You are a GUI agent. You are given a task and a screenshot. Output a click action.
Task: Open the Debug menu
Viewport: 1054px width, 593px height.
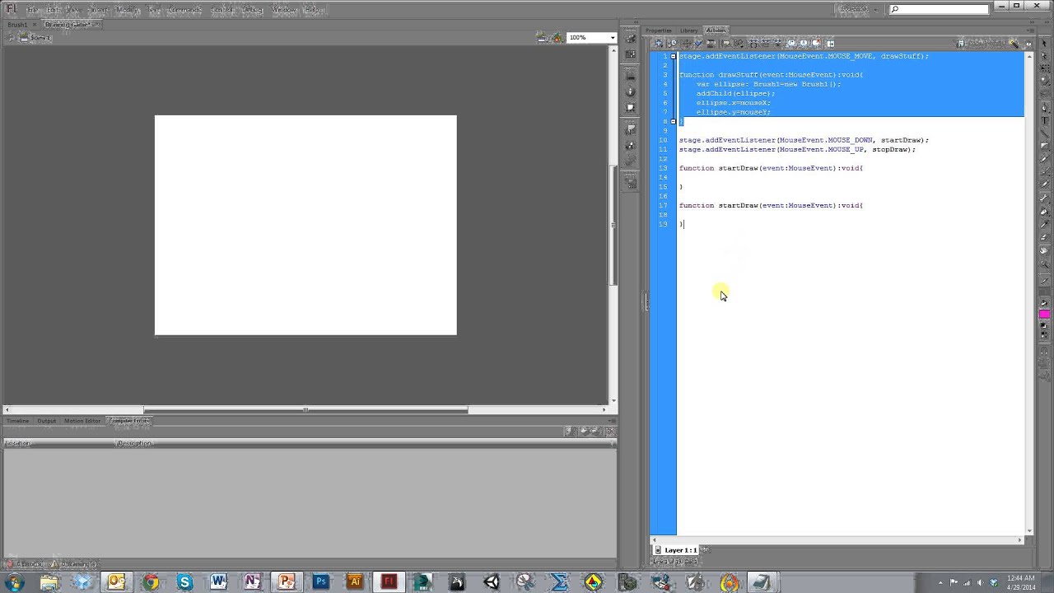(x=253, y=10)
